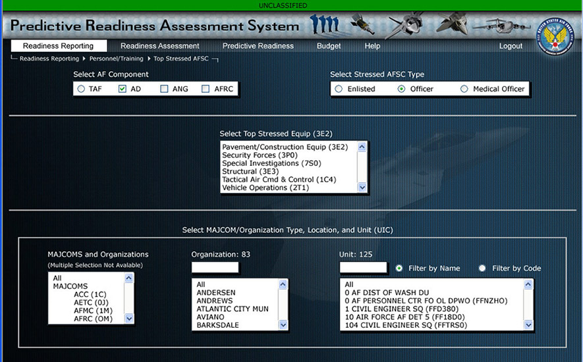
Task: Select ACC (1C) in the MAJCOMS list
Action: click(90, 294)
